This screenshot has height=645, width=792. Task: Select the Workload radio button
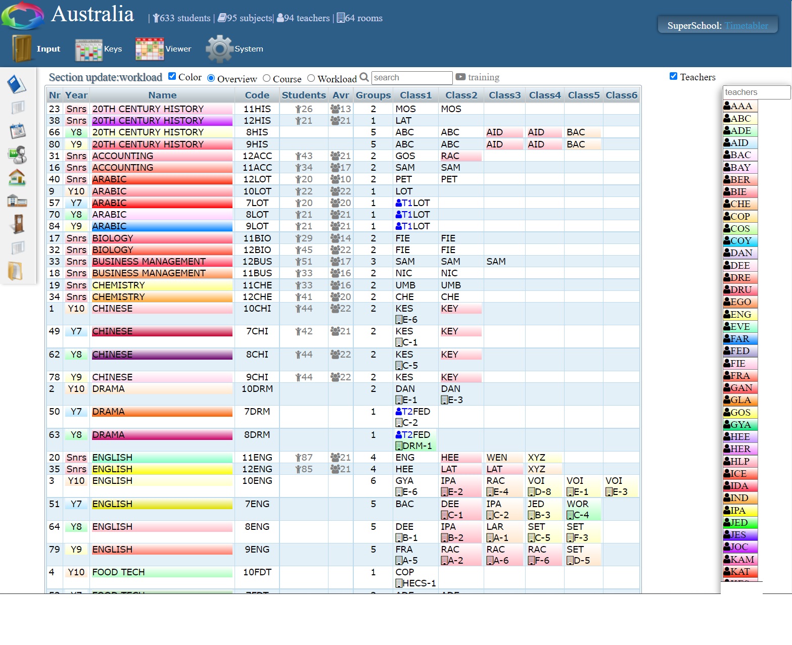coord(311,78)
